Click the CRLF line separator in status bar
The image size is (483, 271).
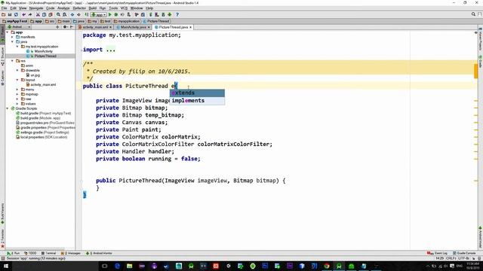click(x=451, y=258)
